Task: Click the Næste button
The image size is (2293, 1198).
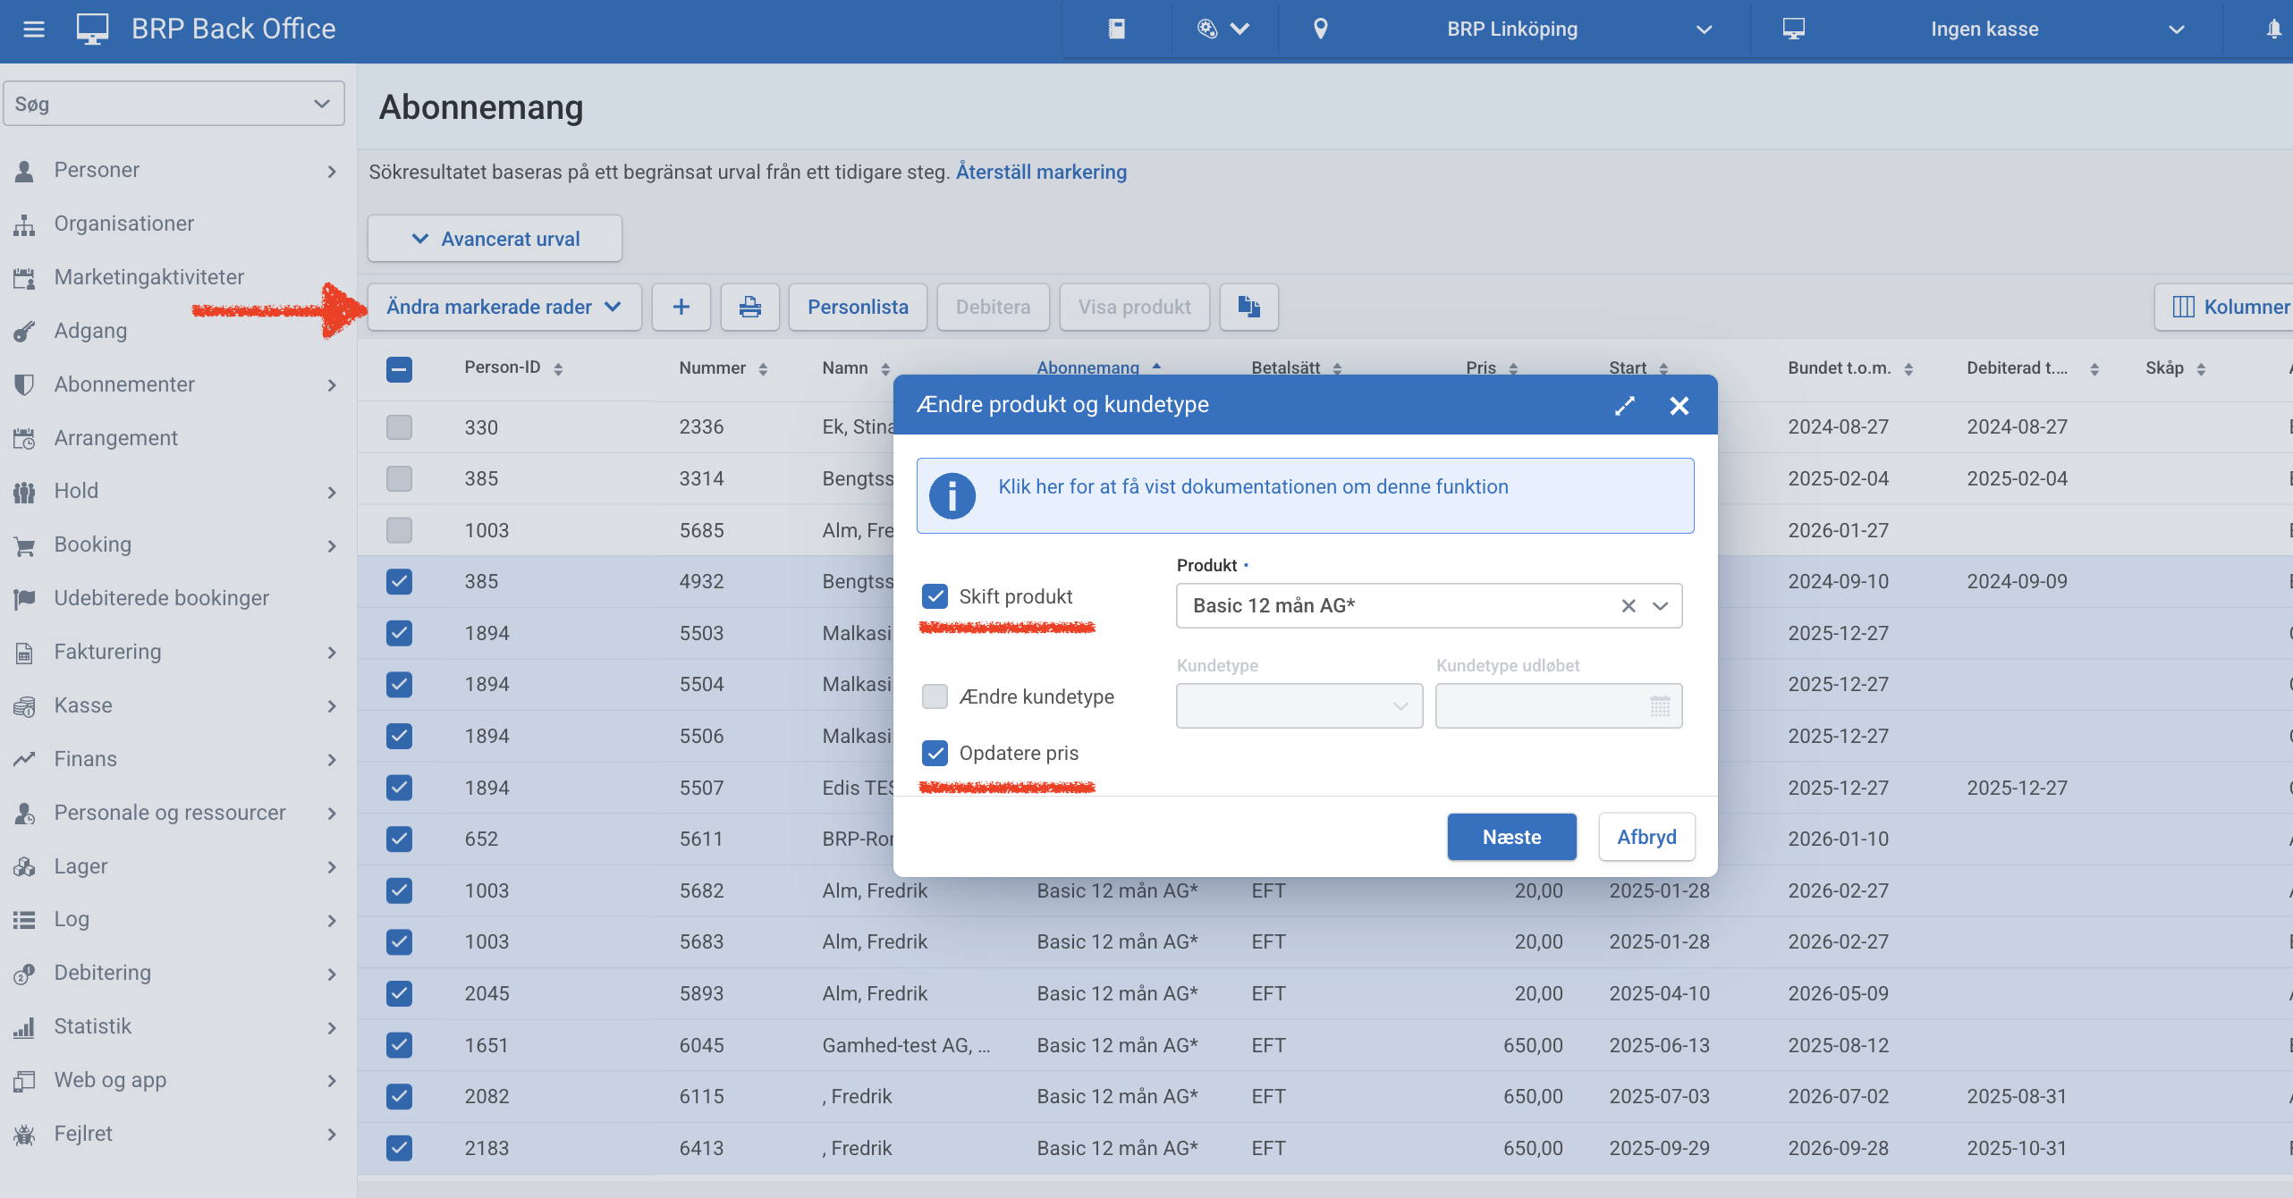Action: 1511,837
